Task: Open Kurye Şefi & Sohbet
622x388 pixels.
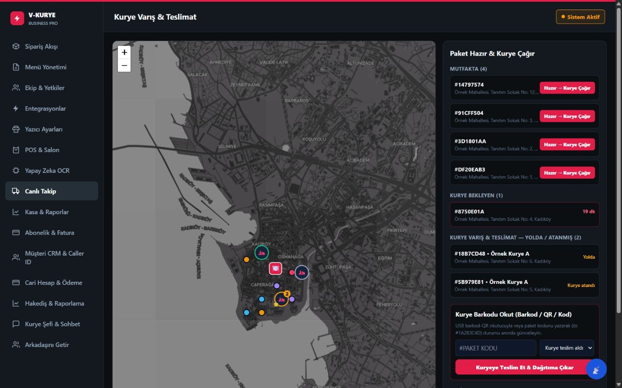Action: coord(52,324)
